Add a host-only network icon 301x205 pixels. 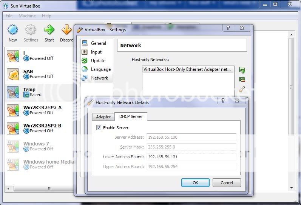click(242, 70)
